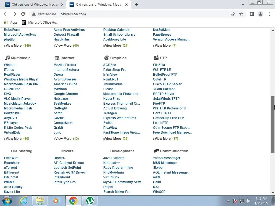The image size is (275, 206).
Task: Expand View More (17) under FTP
Action: (165, 139)
